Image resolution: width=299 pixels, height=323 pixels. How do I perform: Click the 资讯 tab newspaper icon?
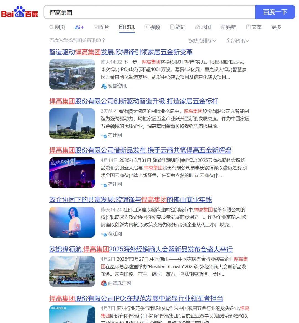121,27
